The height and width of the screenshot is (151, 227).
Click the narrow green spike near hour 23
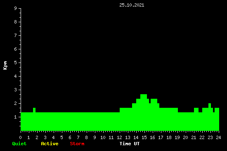(210, 105)
